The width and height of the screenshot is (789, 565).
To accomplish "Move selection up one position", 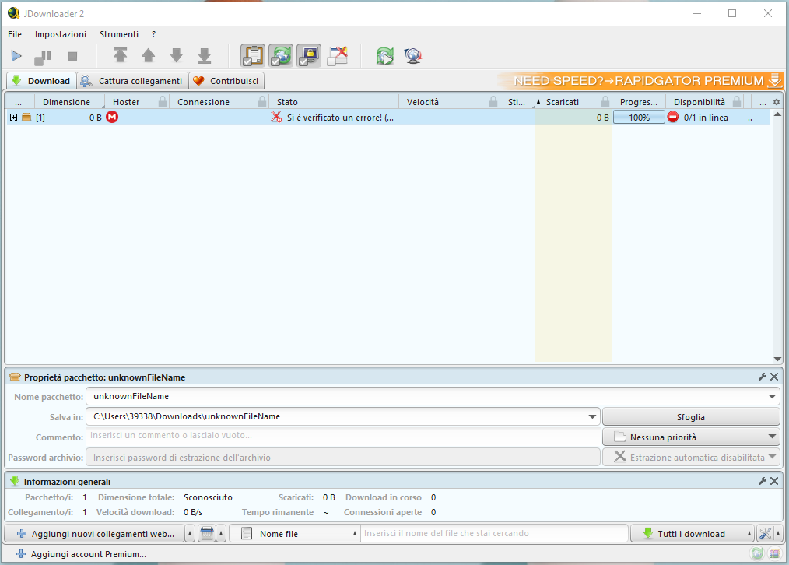I will pos(148,55).
